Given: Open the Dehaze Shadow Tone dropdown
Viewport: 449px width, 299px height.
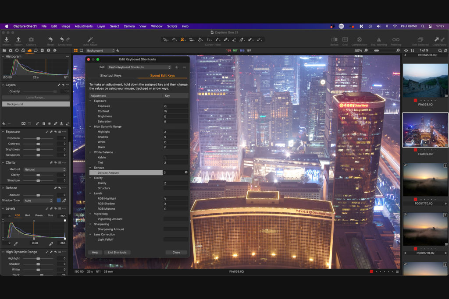Looking at the screenshot, I should pos(39,201).
